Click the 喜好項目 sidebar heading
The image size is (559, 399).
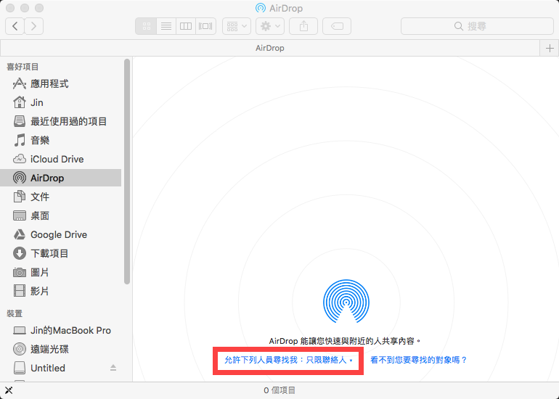23,67
